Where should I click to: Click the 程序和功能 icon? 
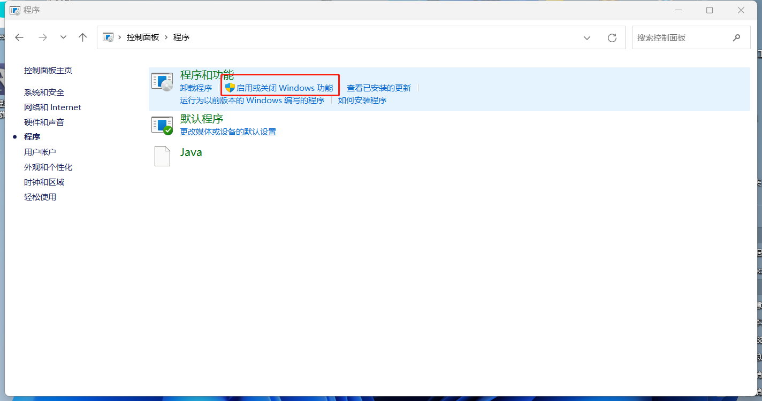pyautogui.click(x=162, y=82)
